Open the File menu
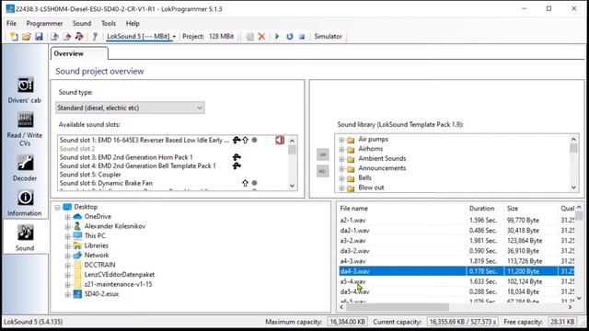The width and height of the screenshot is (589, 331). click(12, 23)
